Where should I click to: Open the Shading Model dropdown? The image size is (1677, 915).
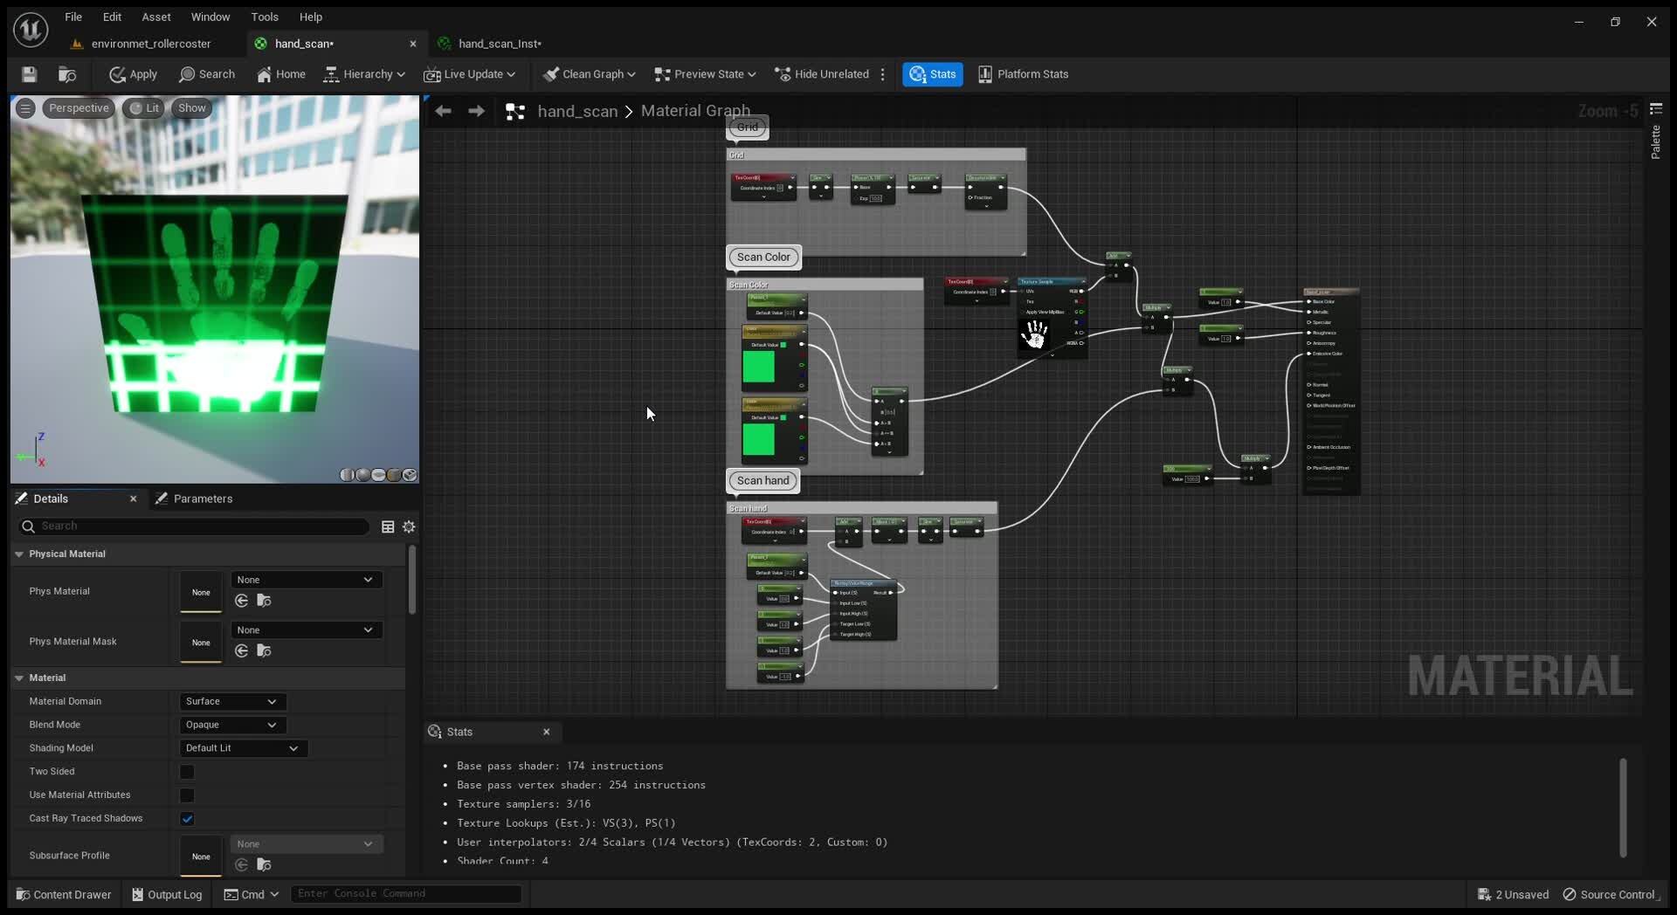pos(243,748)
